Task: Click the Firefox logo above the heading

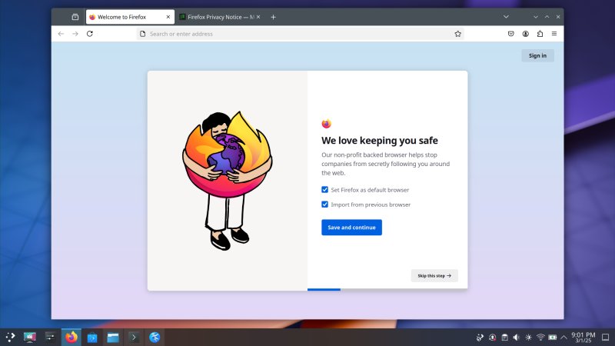Action: [326, 124]
